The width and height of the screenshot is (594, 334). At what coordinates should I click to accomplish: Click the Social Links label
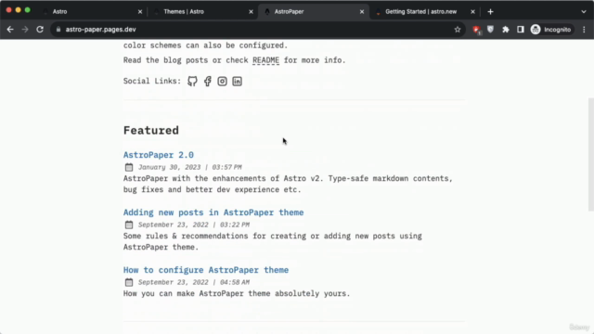pos(152,81)
